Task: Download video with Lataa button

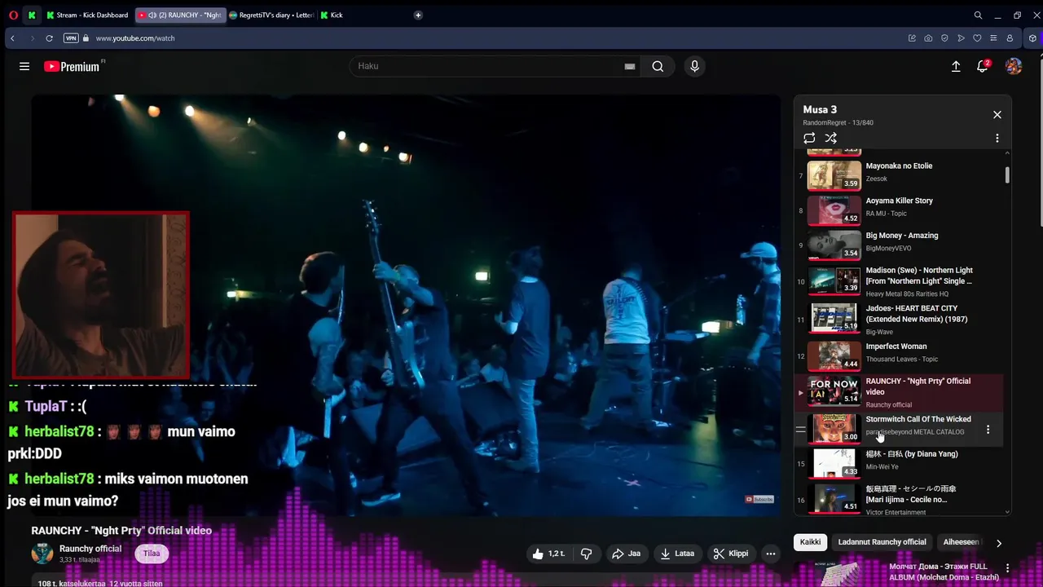Action: (x=677, y=554)
